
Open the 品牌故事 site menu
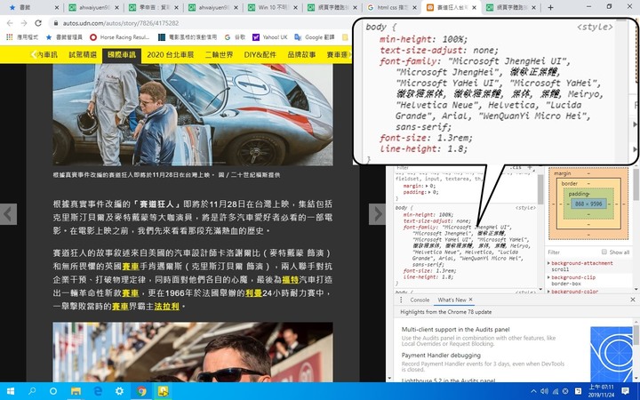[301, 55]
